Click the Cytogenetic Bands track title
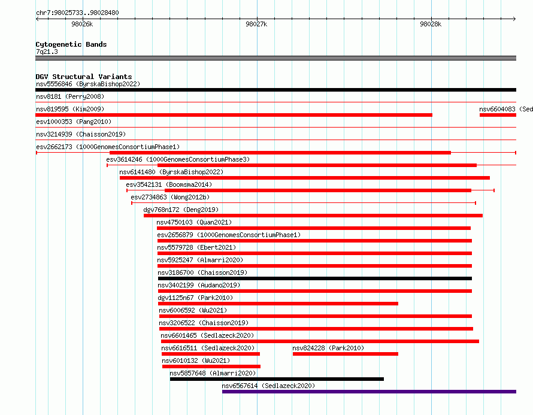 click(71, 44)
